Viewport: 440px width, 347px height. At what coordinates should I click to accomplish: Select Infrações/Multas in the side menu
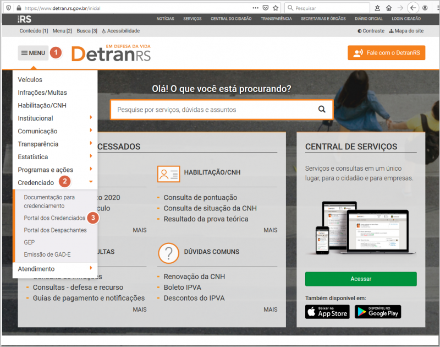[42, 93]
